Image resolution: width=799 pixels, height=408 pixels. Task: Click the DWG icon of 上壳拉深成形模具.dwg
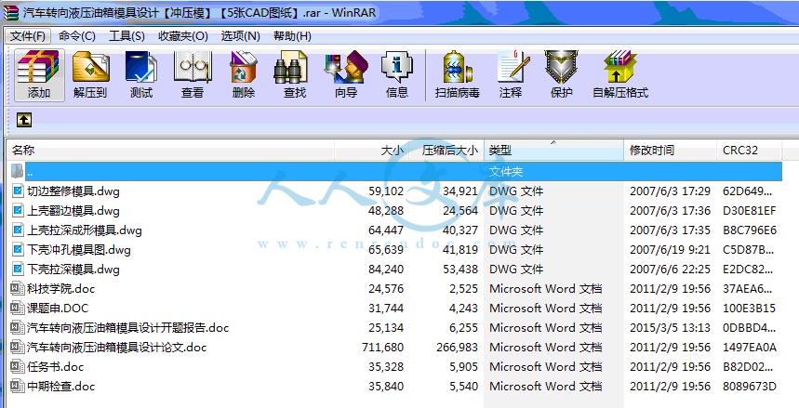pyautogui.click(x=18, y=230)
